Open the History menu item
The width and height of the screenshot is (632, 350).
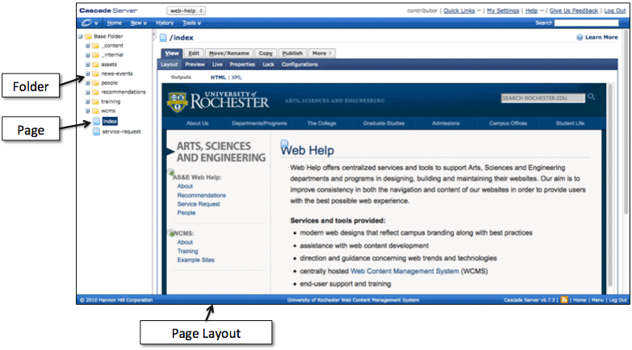point(165,23)
